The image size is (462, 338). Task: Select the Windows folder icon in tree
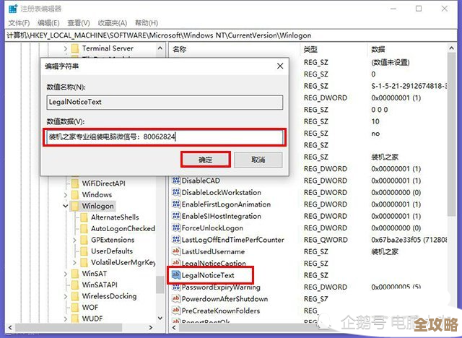click(75, 194)
